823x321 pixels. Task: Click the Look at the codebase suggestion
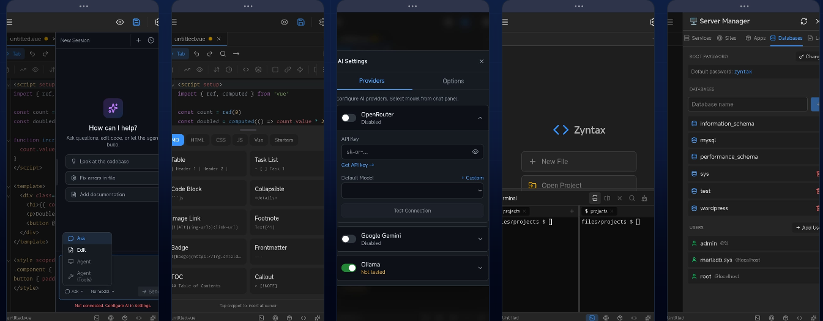pos(112,161)
